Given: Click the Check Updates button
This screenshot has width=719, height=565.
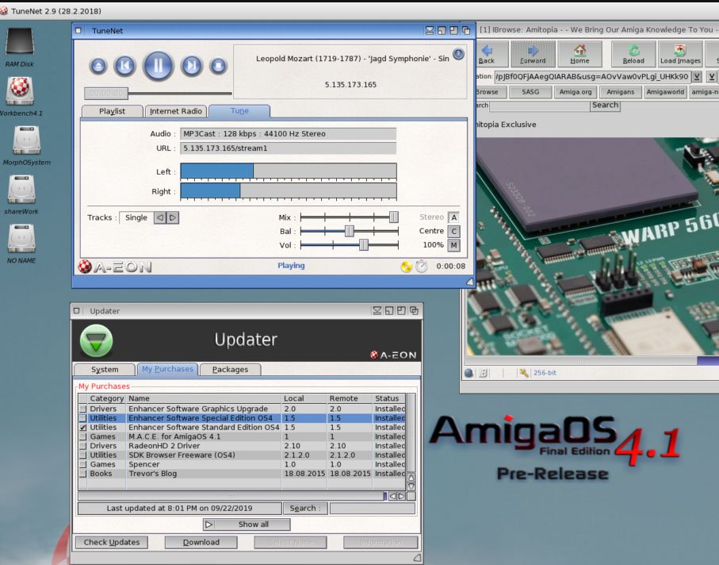Looking at the screenshot, I should (x=112, y=542).
